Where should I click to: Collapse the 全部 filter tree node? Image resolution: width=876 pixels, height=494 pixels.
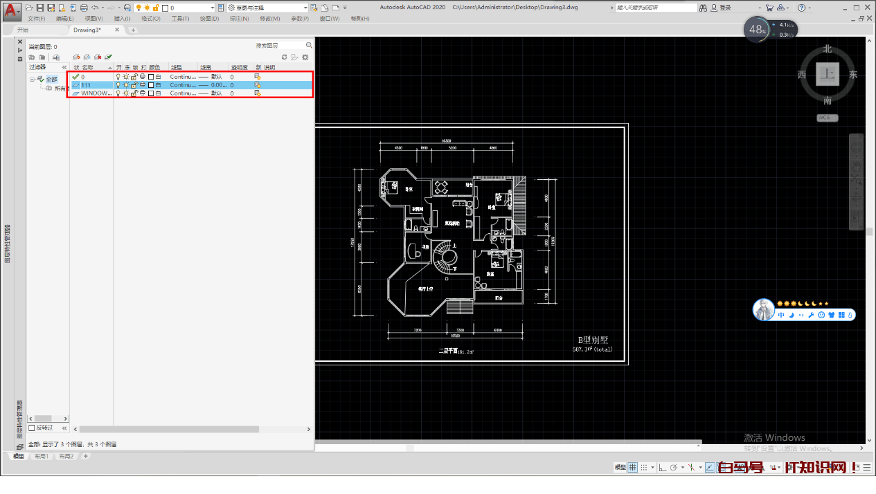click(33, 78)
